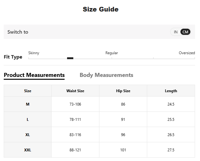Screen dimensions: 200x161
Task: Click the Regular fit label
Action: point(112,53)
